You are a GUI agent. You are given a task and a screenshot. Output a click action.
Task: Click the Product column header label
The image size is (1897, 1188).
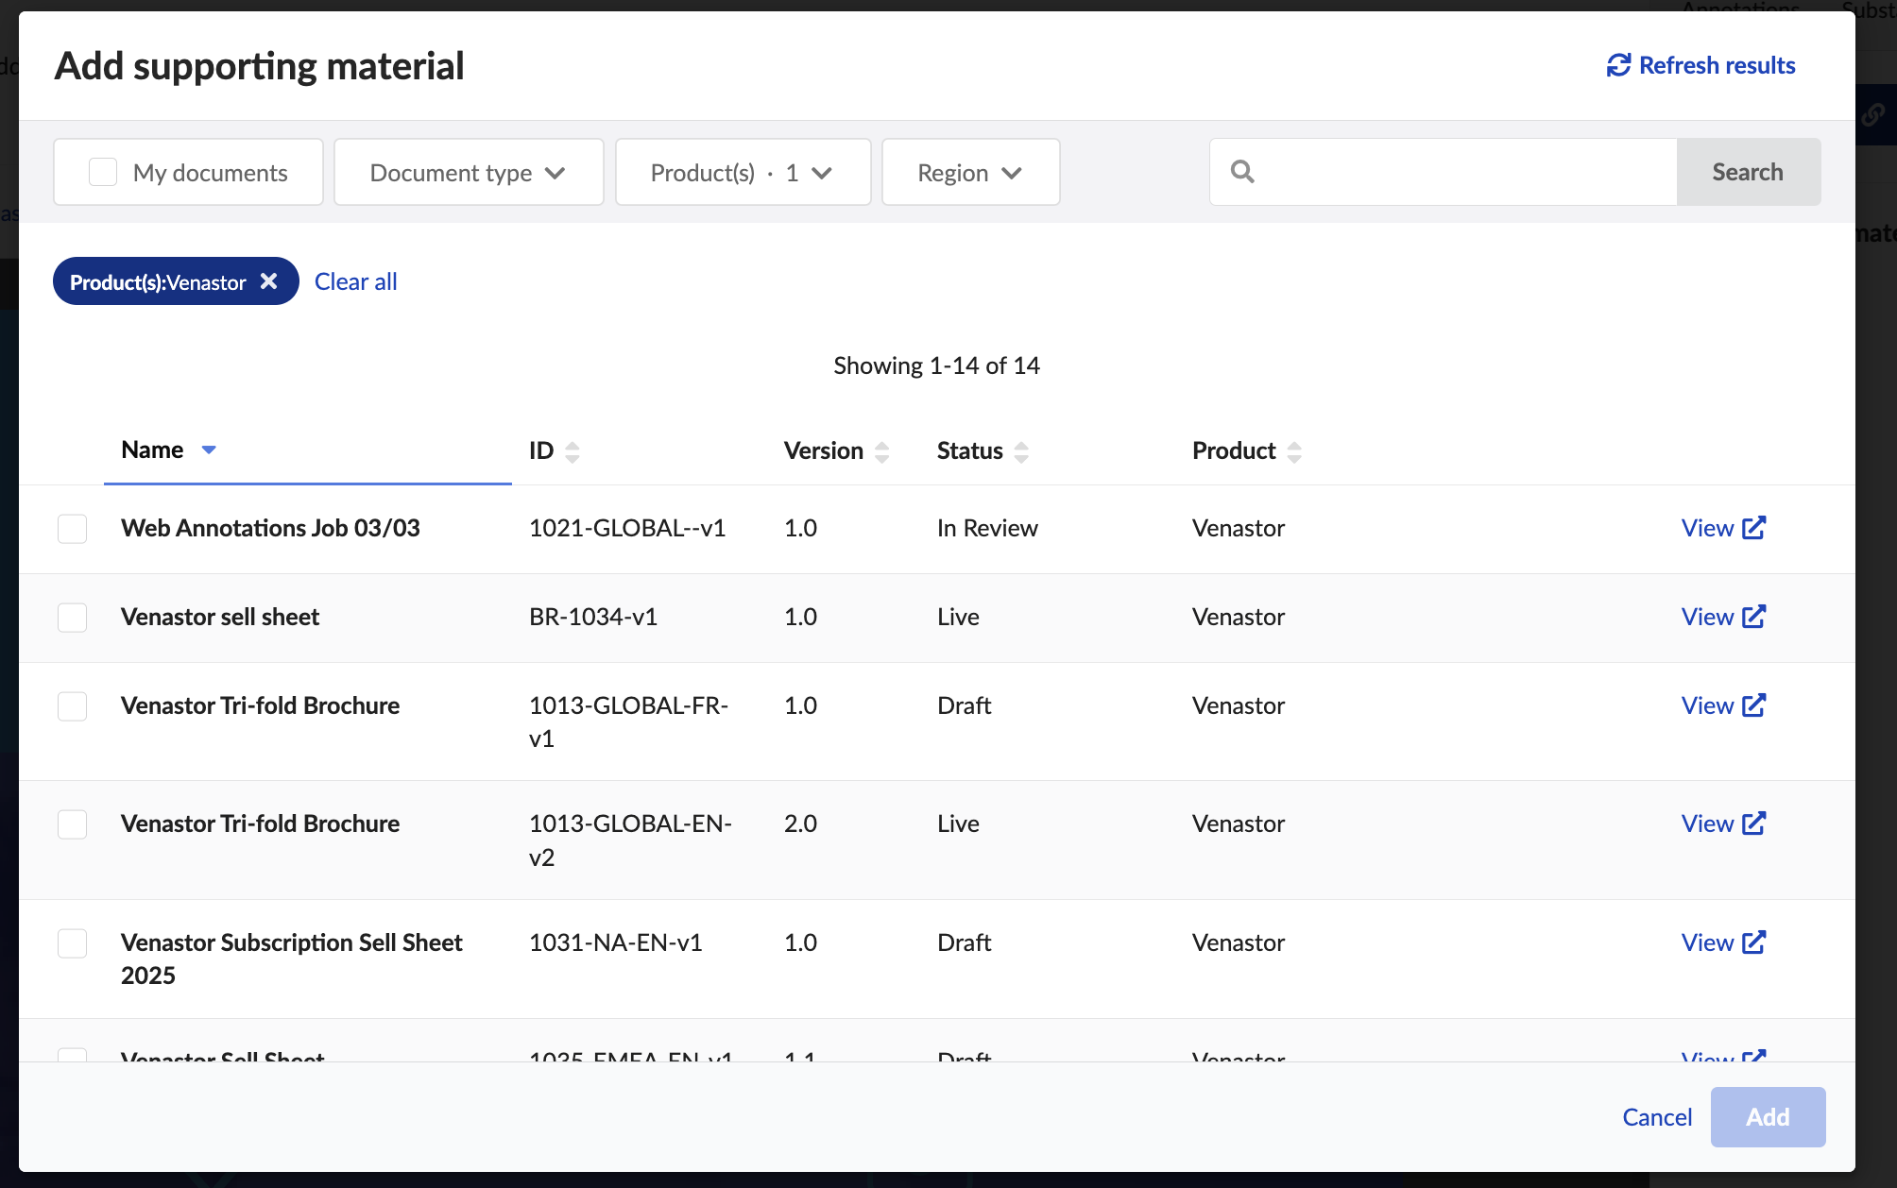coord(1234,450)
